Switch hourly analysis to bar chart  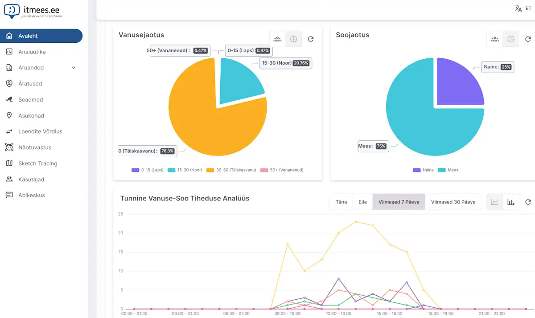(511, 202)
